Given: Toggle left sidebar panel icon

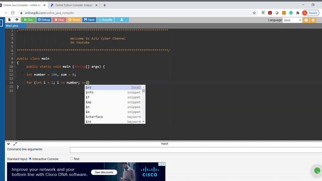Looking at the screenshot, I should [x=1, y=23].
